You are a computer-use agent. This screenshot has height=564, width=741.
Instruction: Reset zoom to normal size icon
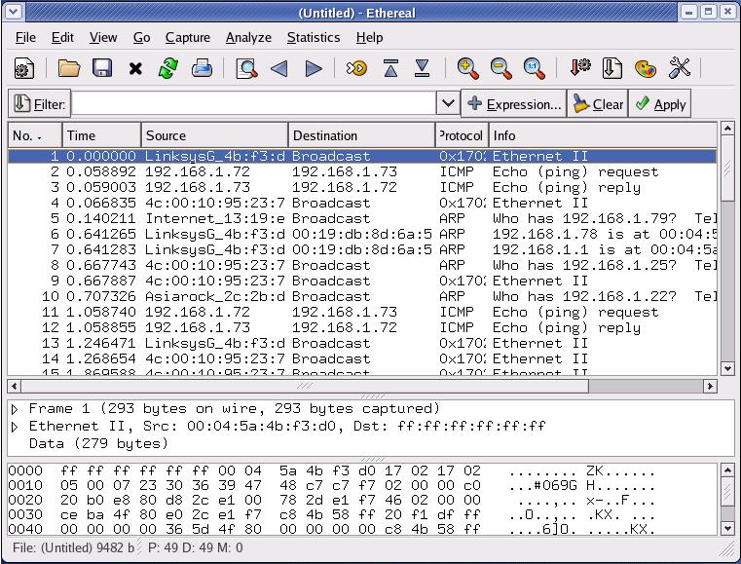point(534,68)
